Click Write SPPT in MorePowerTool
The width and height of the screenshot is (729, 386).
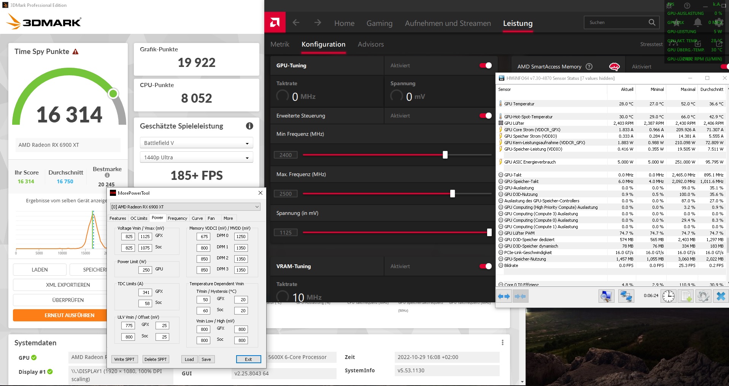[x=124, y=359]
